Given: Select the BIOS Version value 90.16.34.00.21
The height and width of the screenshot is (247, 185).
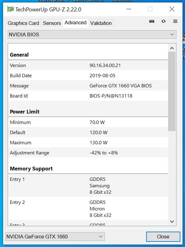Looking at the screenshot, I should point(105,65).
